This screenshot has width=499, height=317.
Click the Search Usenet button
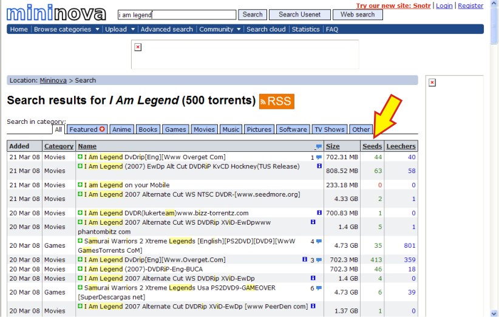[300, 15]
